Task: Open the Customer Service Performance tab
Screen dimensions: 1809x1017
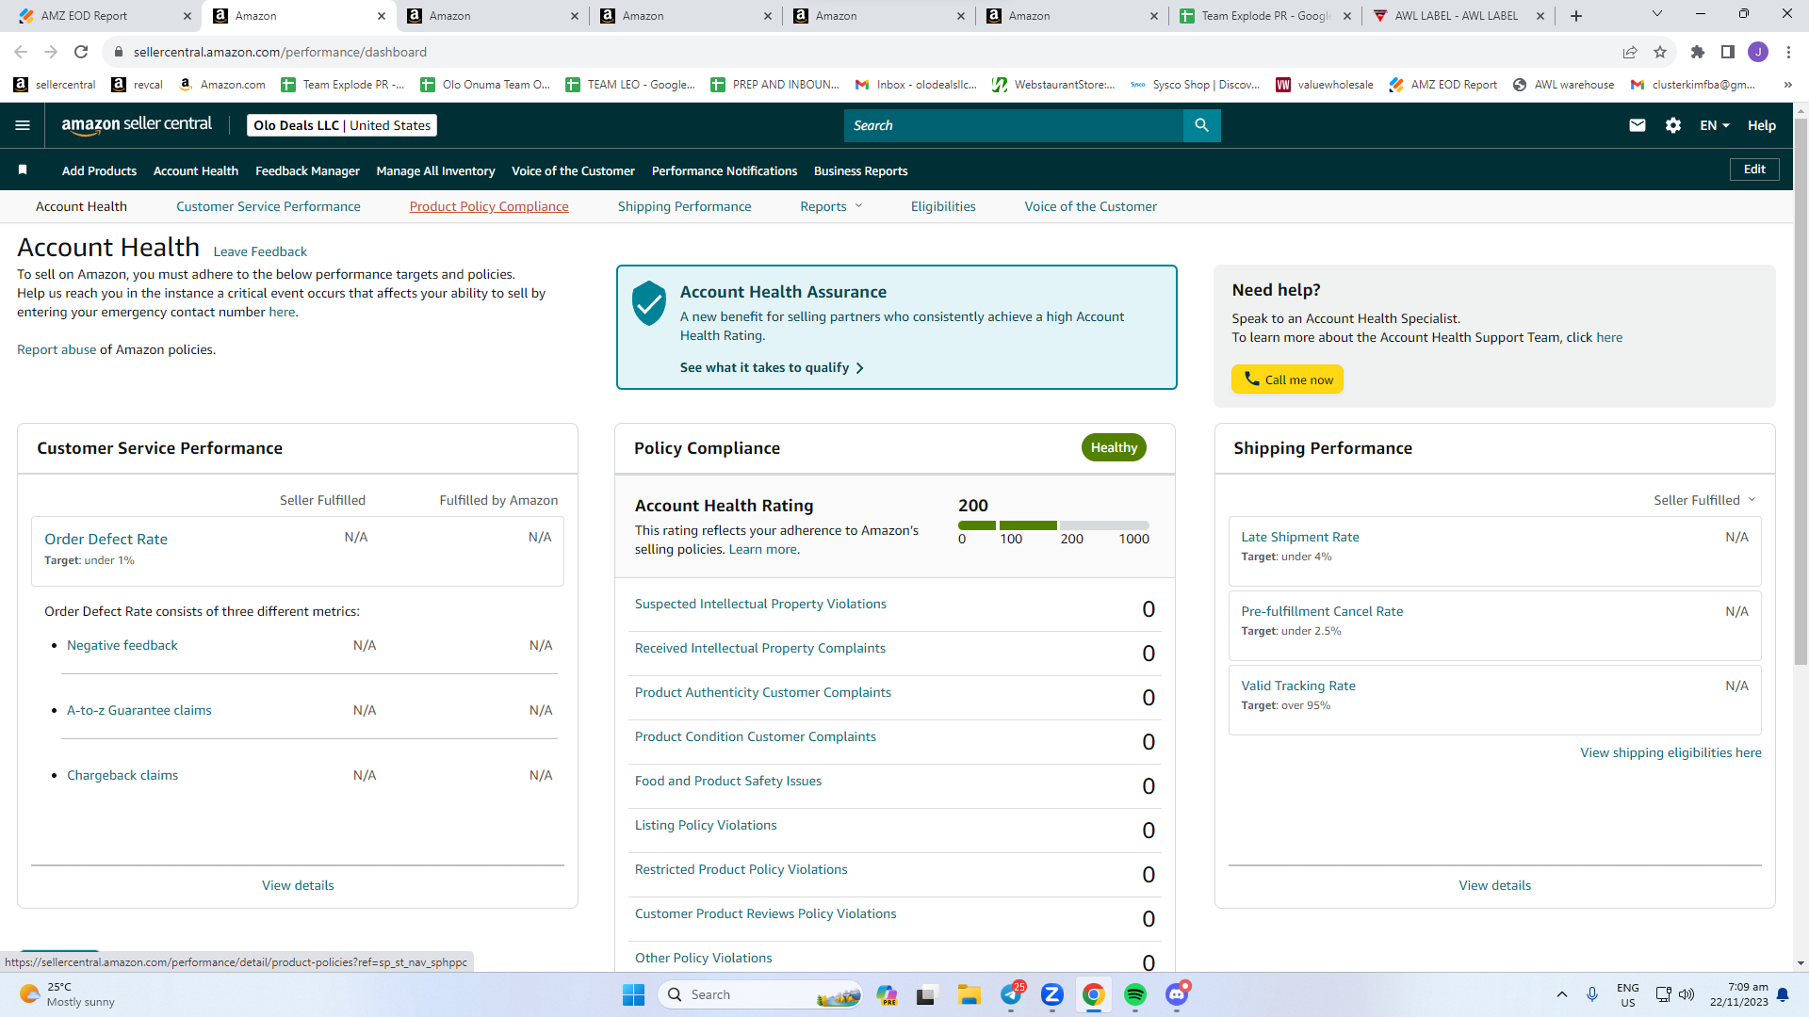Action: (269, 206)
